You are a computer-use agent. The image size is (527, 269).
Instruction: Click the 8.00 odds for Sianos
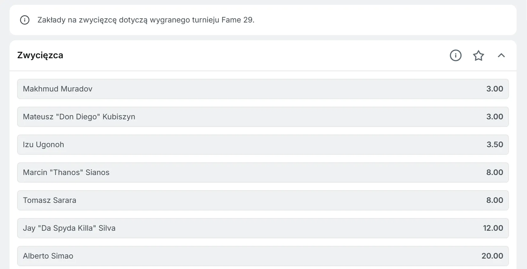(495, 172)
